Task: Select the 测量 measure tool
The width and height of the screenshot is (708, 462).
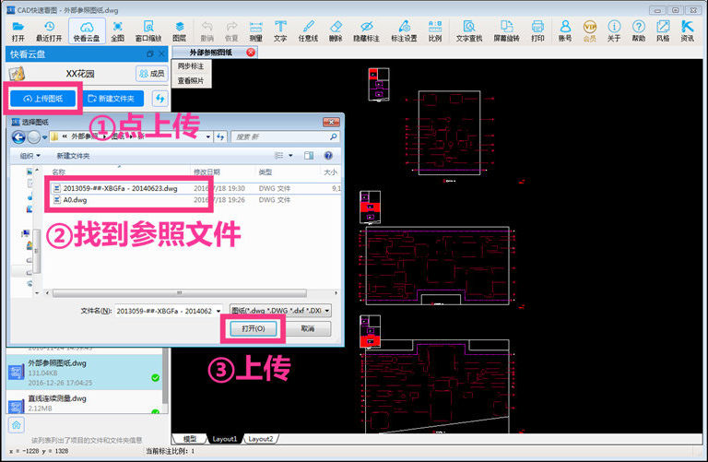Action: pos(255,31)
